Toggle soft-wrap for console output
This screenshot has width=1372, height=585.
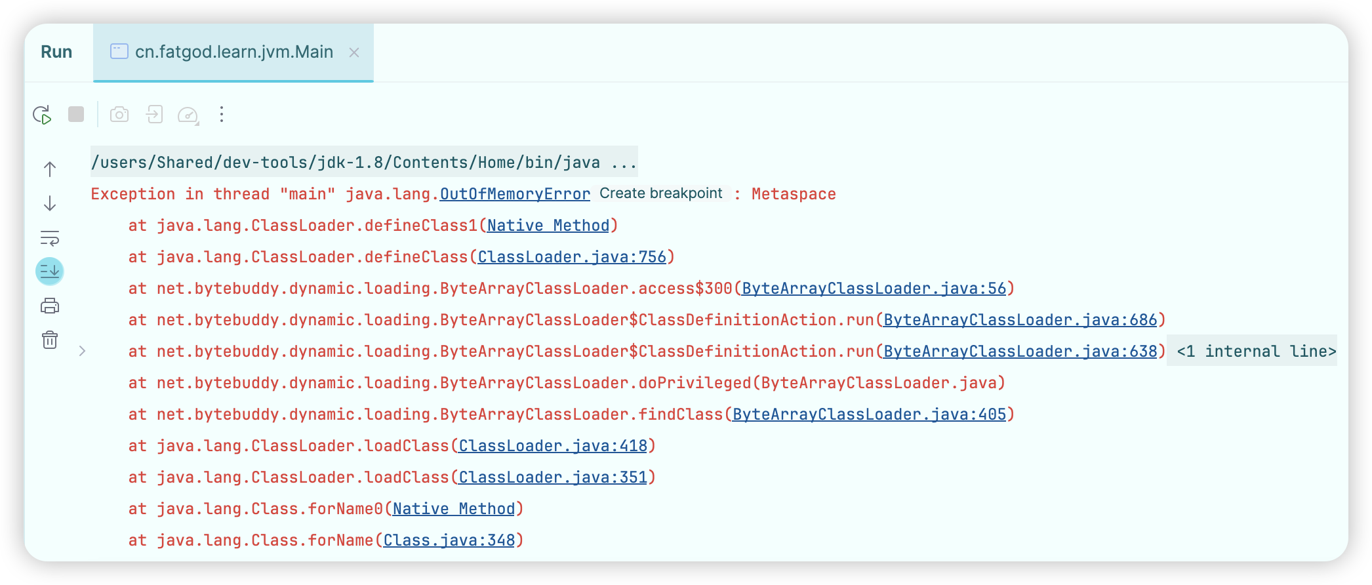[x=50, y=237]
